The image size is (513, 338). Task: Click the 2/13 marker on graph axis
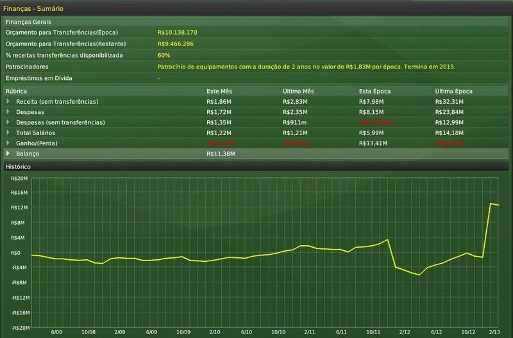click(495, 332)
